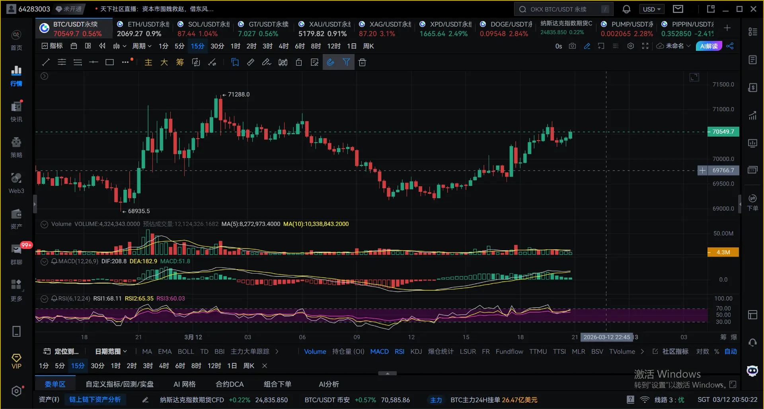
Task: Select the ruler measuring tool
Action: click(x=251, y=62)
